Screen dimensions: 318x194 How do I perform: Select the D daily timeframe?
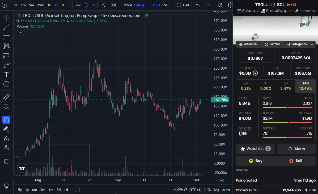click(63, 5)
